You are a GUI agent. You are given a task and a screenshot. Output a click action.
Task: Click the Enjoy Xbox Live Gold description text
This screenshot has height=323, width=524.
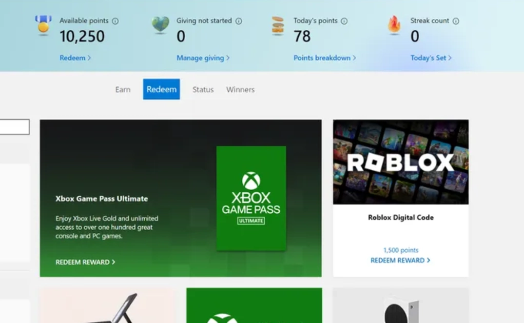click(107, 227)
